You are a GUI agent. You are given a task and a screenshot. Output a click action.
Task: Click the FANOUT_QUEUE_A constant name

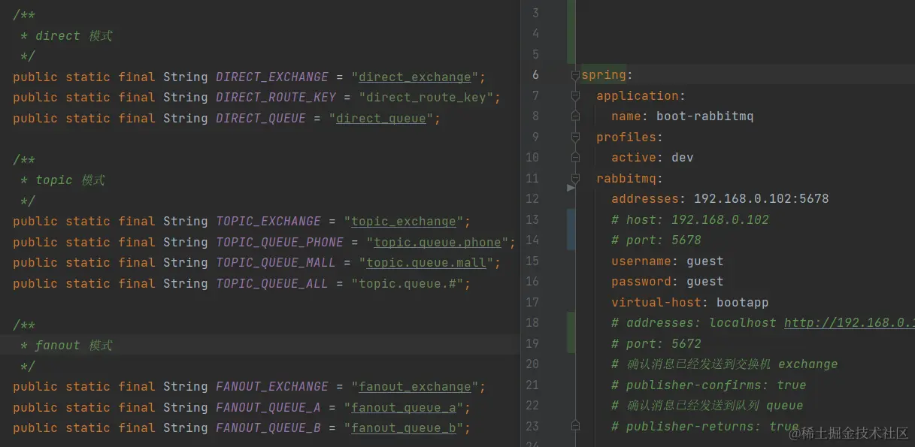click(268, 408)
